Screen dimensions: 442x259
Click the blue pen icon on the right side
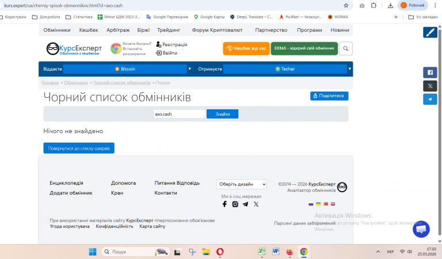point(430,32)
